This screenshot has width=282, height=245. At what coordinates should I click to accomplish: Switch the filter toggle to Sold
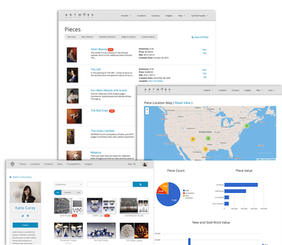tap(79, 193)
